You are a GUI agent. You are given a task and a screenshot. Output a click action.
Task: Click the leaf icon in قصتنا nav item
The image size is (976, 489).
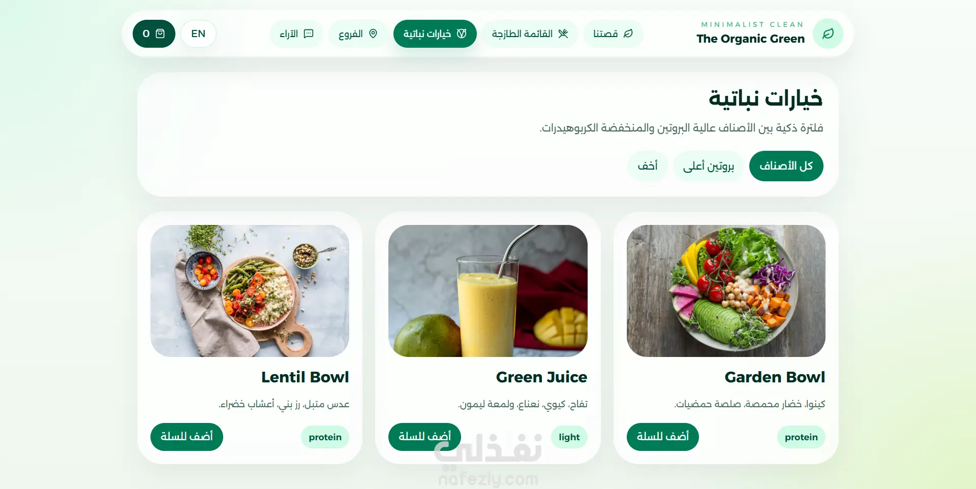[x=628, y=34]
